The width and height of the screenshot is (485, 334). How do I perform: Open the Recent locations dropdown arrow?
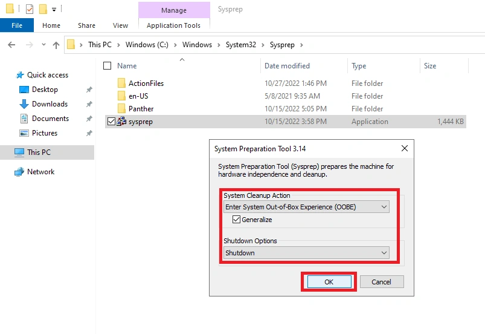click(x=43, y=45)
